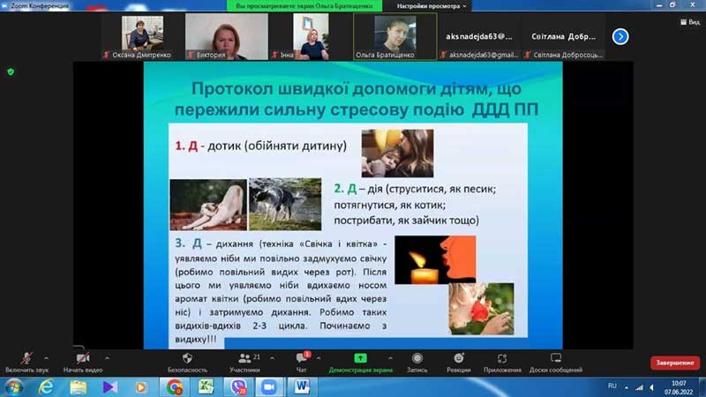Show next participants with blue arrow
This screenshot has height=397, width=706.
(x=620, y=36)
